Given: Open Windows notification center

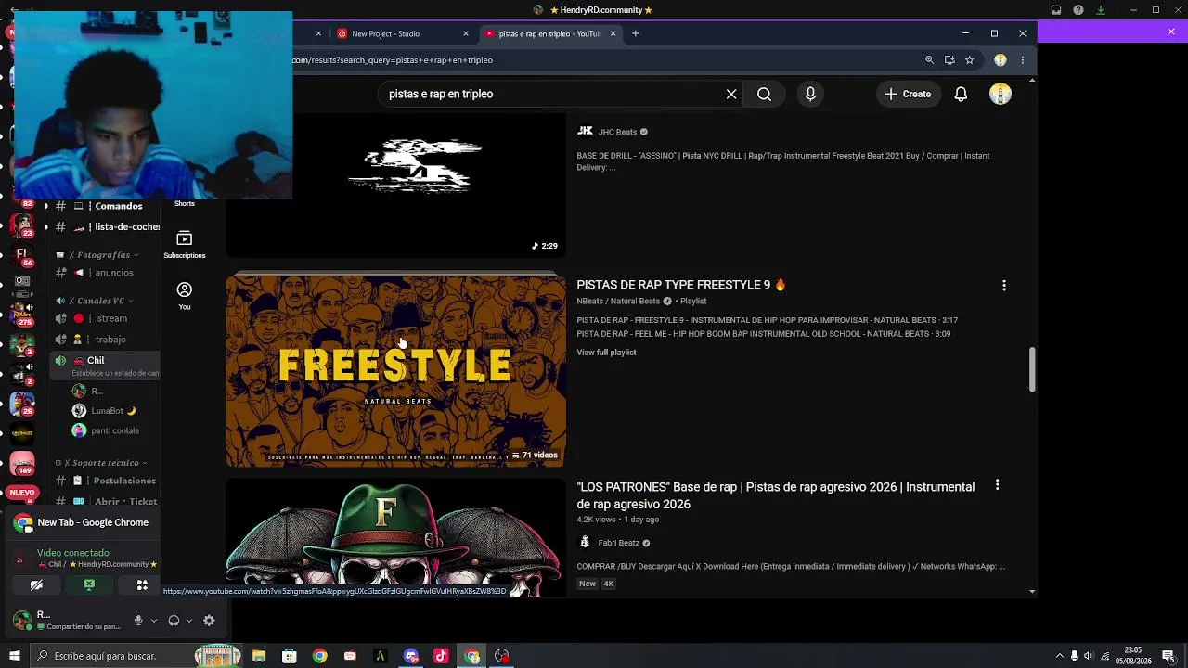Looking at the screenshot, I should point(1169,656).
